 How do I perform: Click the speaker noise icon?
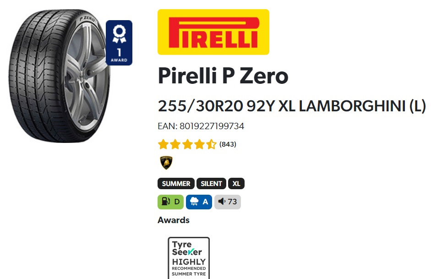tap(222, 202)
